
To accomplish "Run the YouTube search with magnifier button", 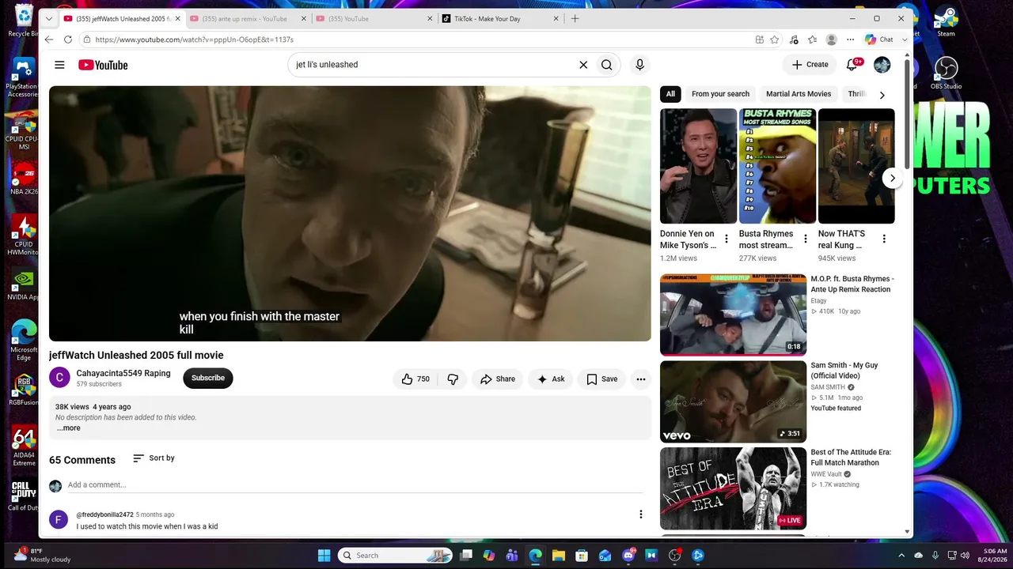I will 606,65.
